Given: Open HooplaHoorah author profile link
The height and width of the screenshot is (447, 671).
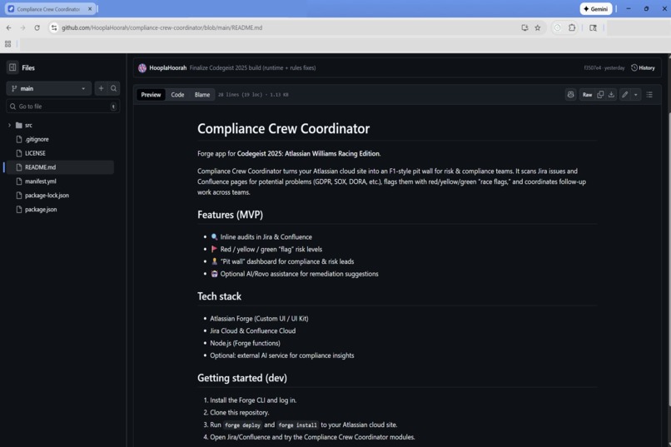Looking at the screenshot, I should (x=168, y=67).
